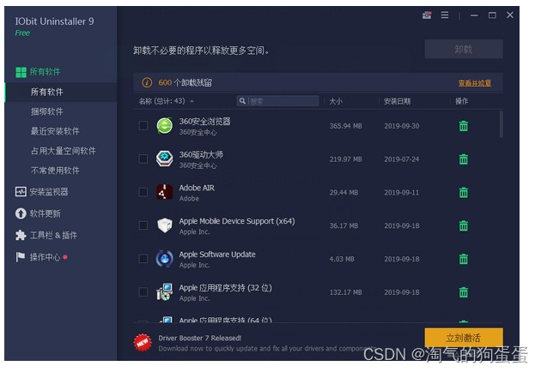Open 操作中心 in the sidebar
Image resolution: width=541 pixels, height=372 pixels.
[x=45, y=257]
